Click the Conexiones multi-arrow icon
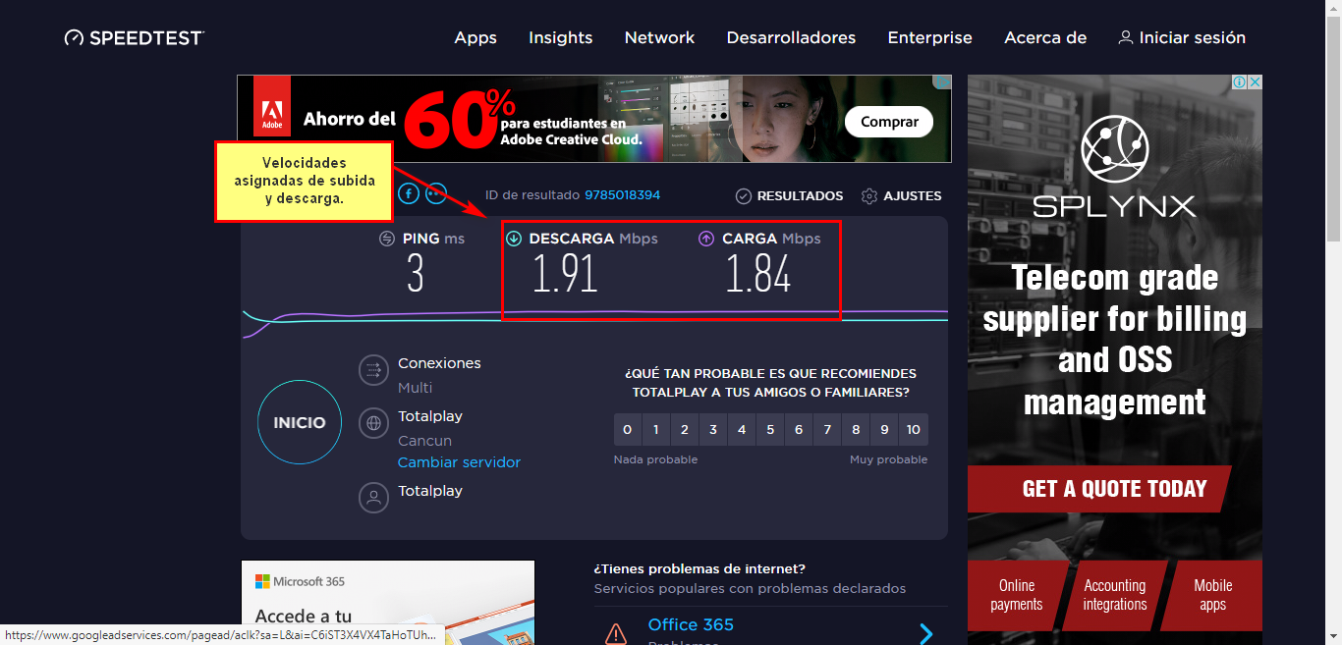Viewport: 1342px width, 645px height. pos(373,370)
